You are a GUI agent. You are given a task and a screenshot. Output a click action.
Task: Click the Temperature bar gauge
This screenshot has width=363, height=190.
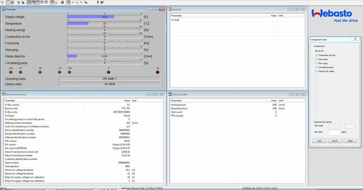105,23
